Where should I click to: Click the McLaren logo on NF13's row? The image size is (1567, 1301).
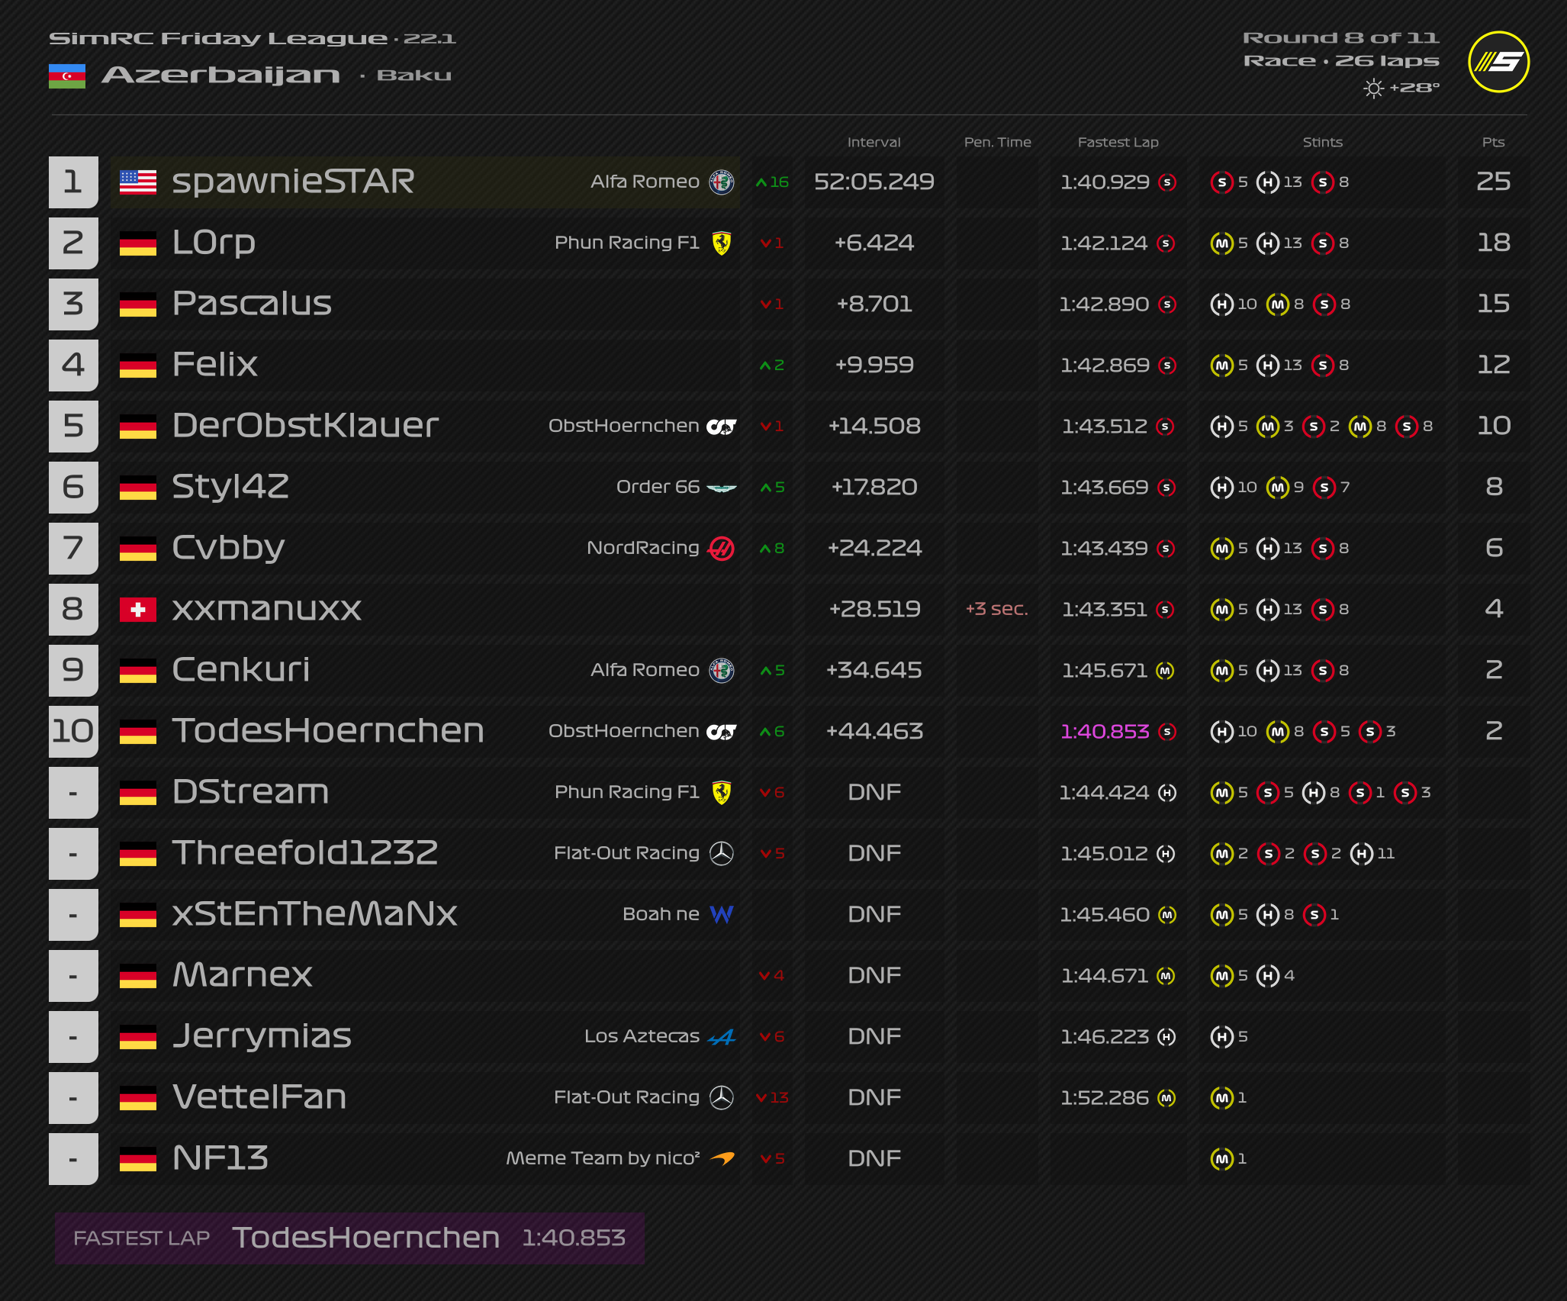(x=721, y=1158)
